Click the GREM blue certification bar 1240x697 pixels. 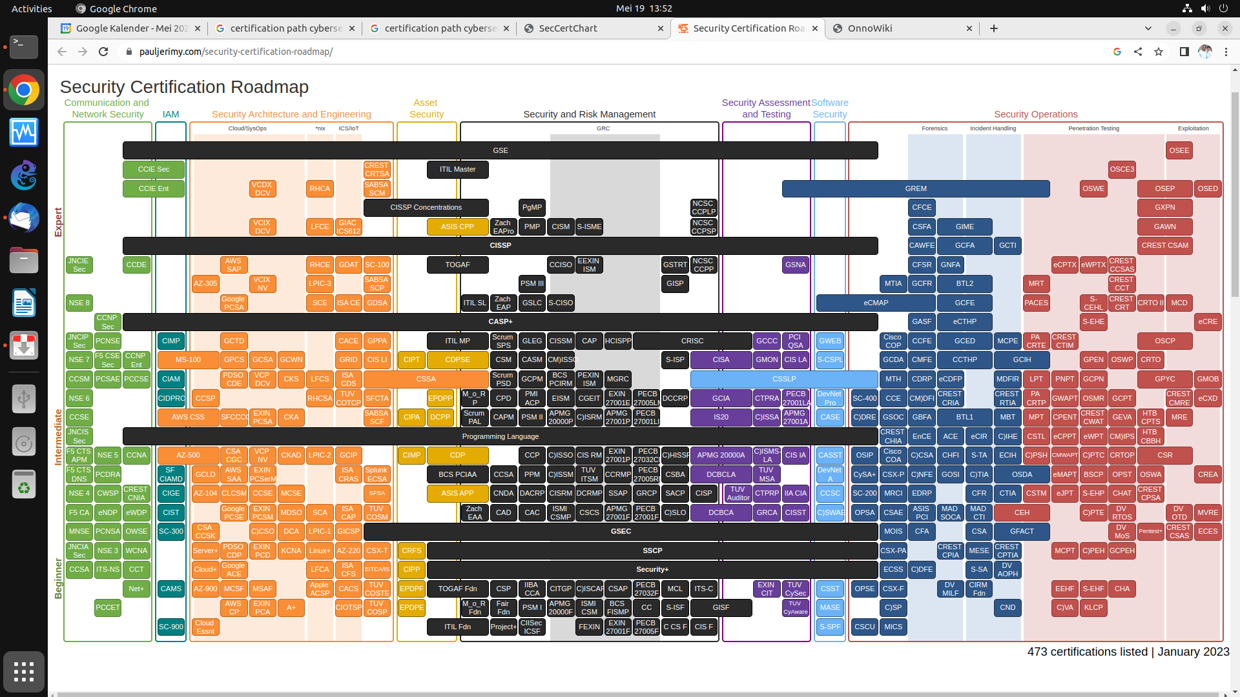tap(915, 188)
